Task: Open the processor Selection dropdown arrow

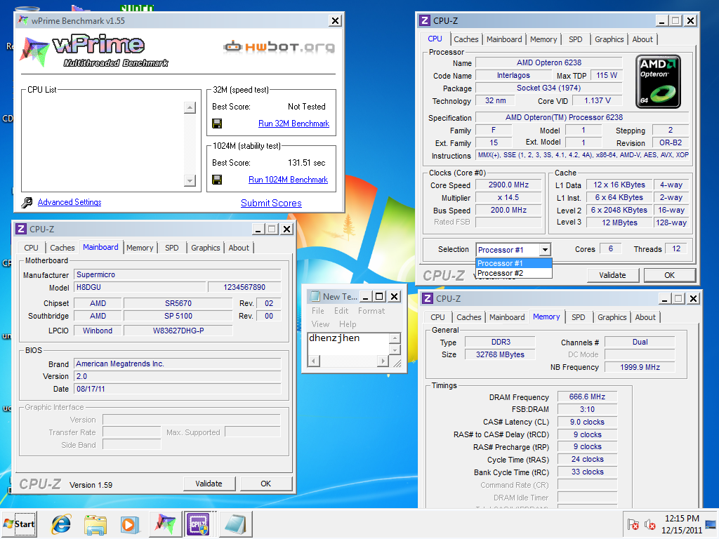Action: [x=545, y=250]
